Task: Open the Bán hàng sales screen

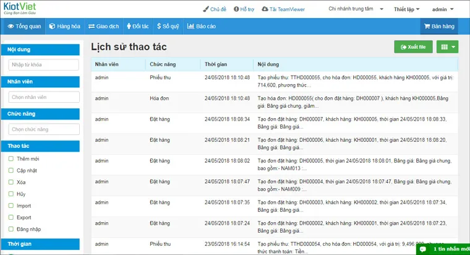Action: click(438, 27)
